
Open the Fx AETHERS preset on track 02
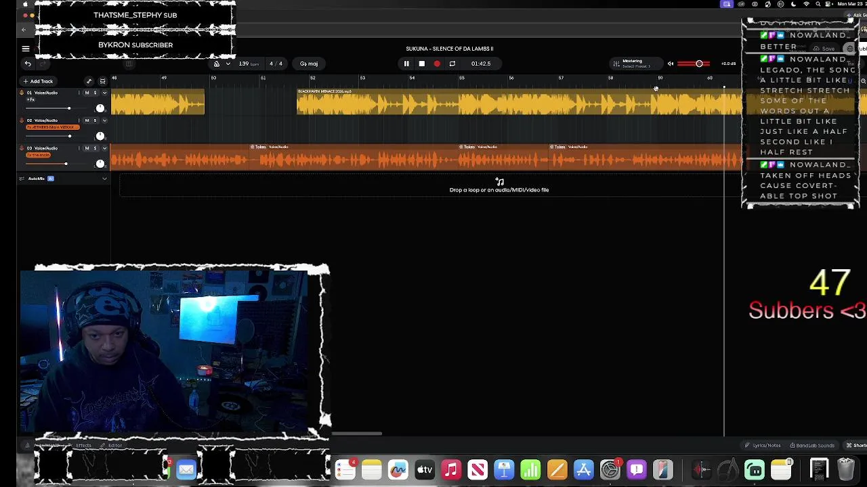click(x=52, y=127)
